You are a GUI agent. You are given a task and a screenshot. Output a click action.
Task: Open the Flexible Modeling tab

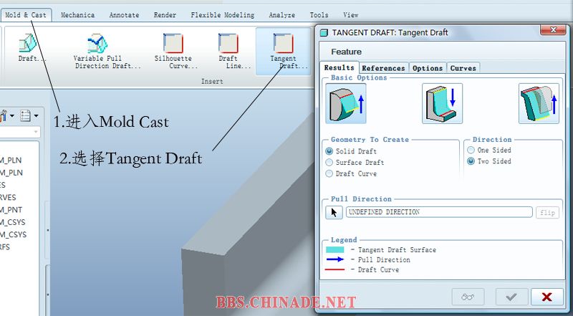(222, 15)
